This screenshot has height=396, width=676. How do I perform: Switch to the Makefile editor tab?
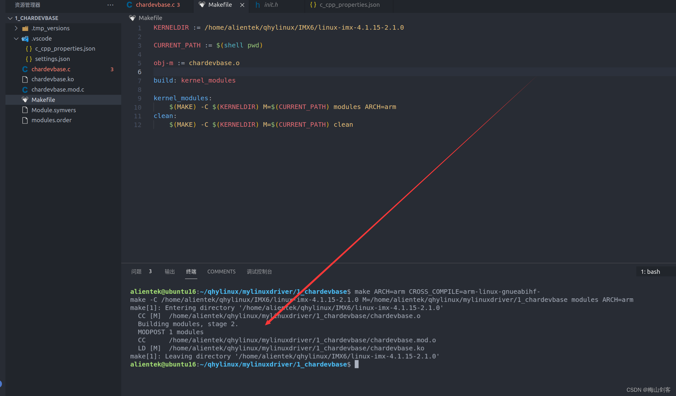[220, 5]
